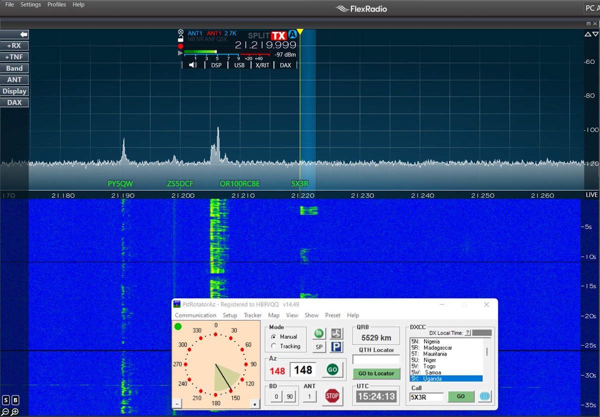The image size is (600, 417).
Task: Add a tracking notch with +TNF
Action: (x=14, y=57)
